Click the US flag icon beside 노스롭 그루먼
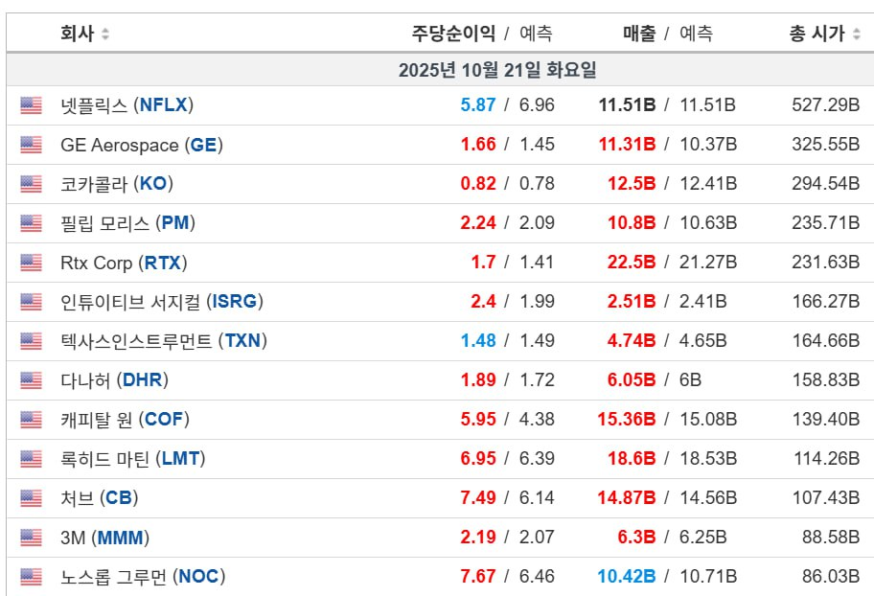The image size is (874, 596). 32,577
